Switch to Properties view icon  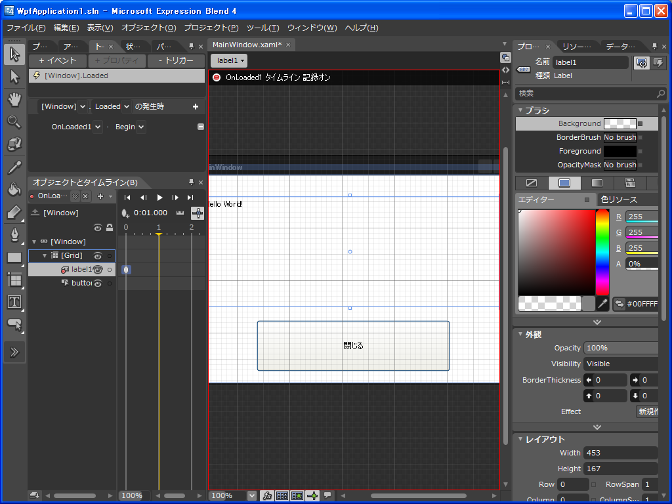pyautogui.click(x=642, y=63)
